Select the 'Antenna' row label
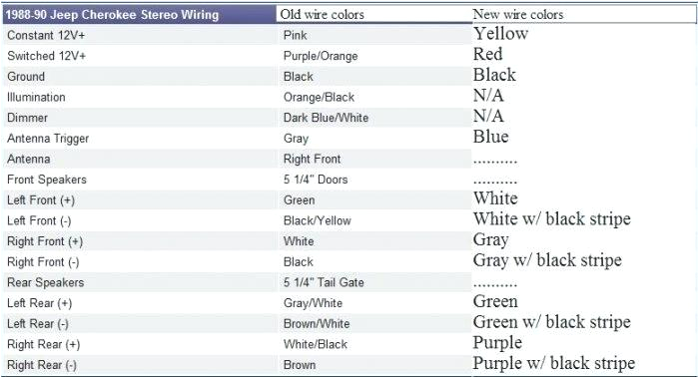 coord(29,159)
